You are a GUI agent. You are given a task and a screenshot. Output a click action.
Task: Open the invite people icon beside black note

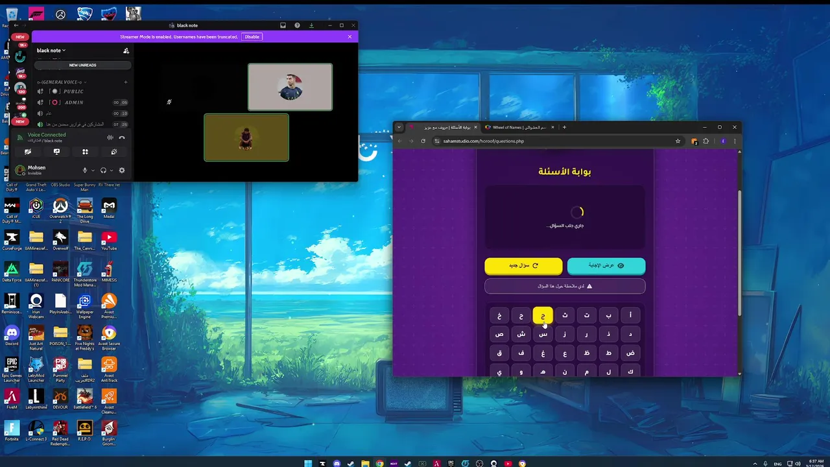coord(126,51)
